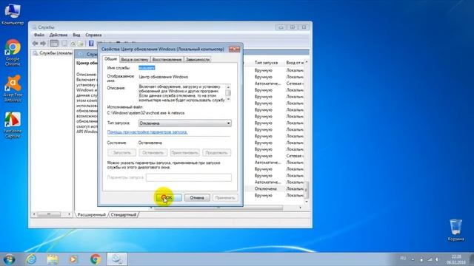This screenshot has height=266, width=474.
Task: Close the properties dialog with X
Action: [x=234, y=49]
